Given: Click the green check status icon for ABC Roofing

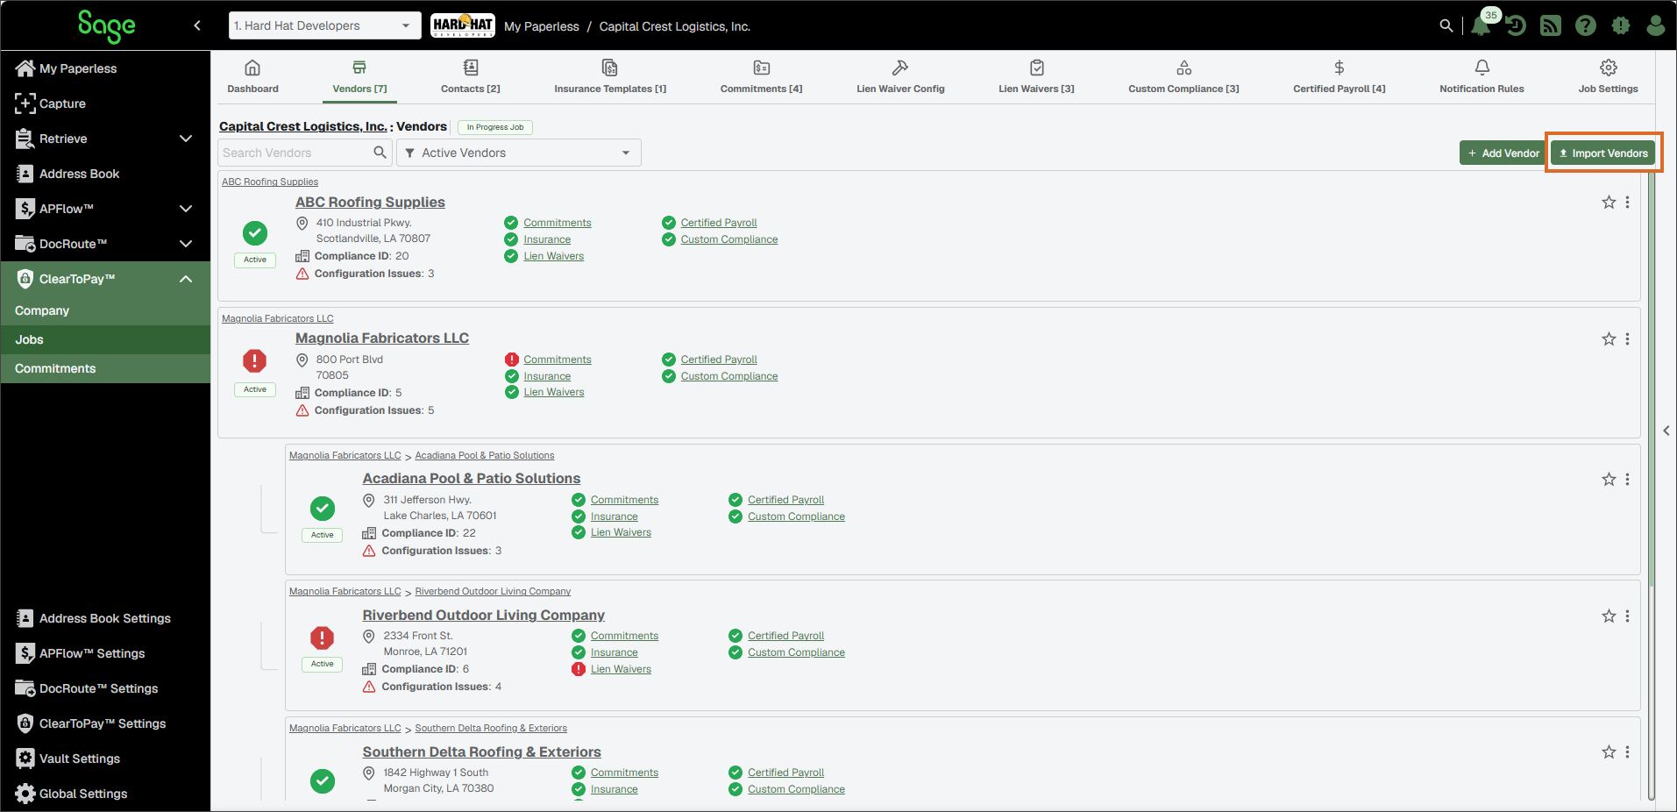Looking at the screenshot, I should click(255, 232).
